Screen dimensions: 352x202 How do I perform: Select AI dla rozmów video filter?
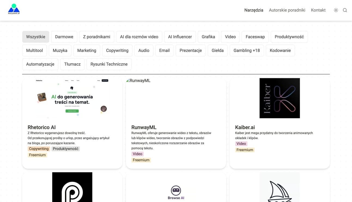pos(139,37)
